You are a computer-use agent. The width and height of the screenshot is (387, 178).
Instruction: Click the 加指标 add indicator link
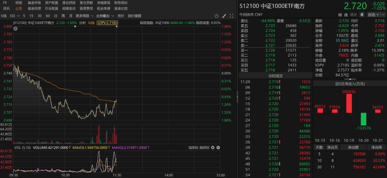193,148
